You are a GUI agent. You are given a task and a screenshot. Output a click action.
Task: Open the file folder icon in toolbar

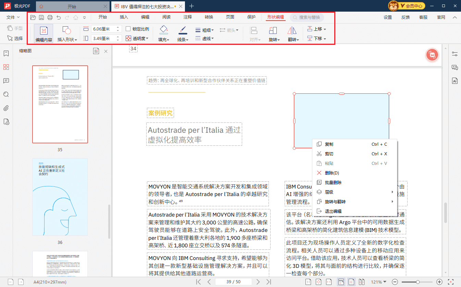point(33,17)
